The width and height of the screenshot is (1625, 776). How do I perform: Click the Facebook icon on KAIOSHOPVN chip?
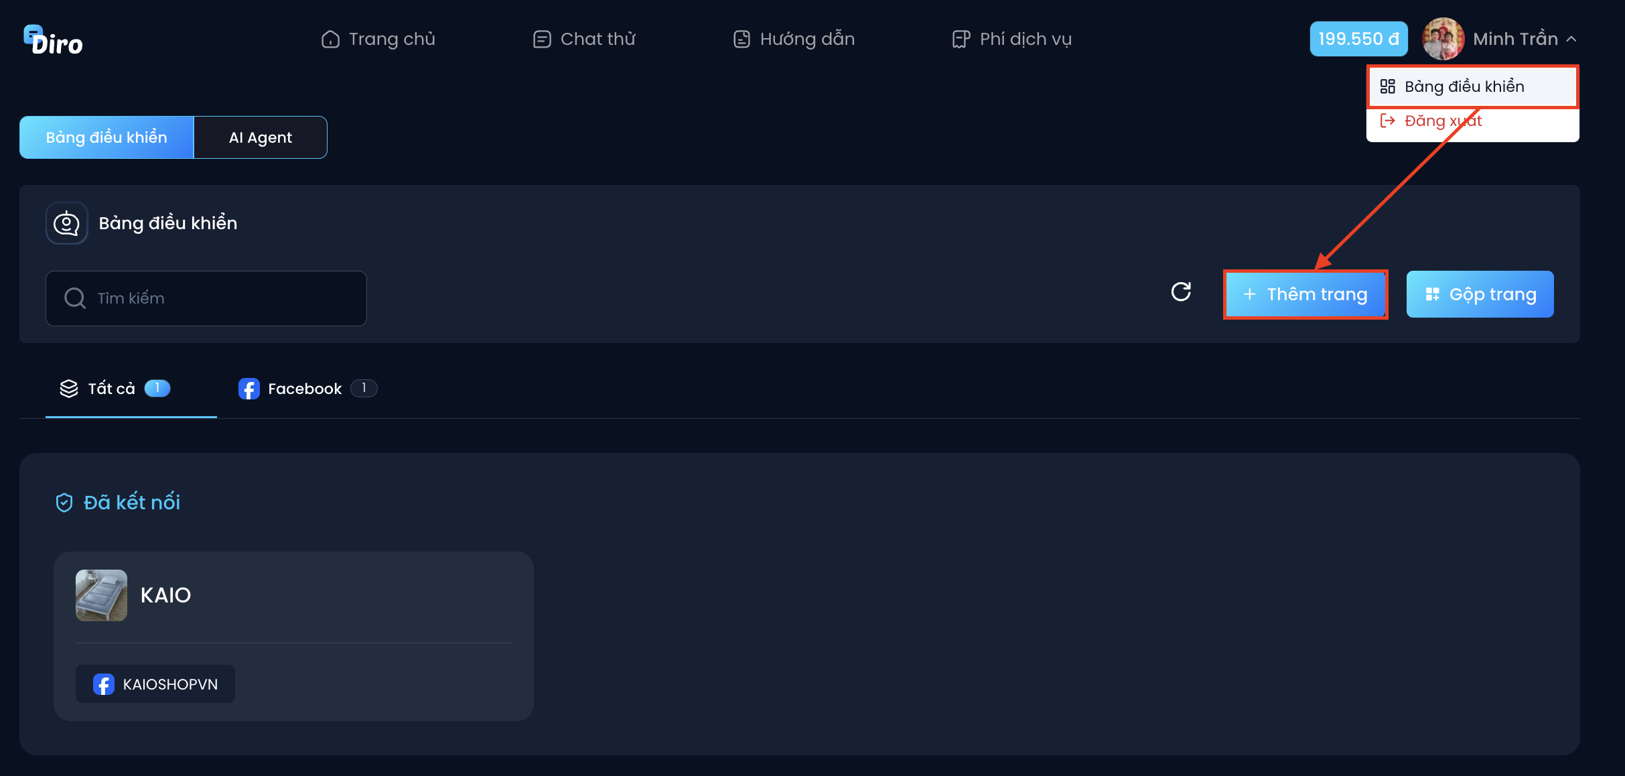[103, 684]
